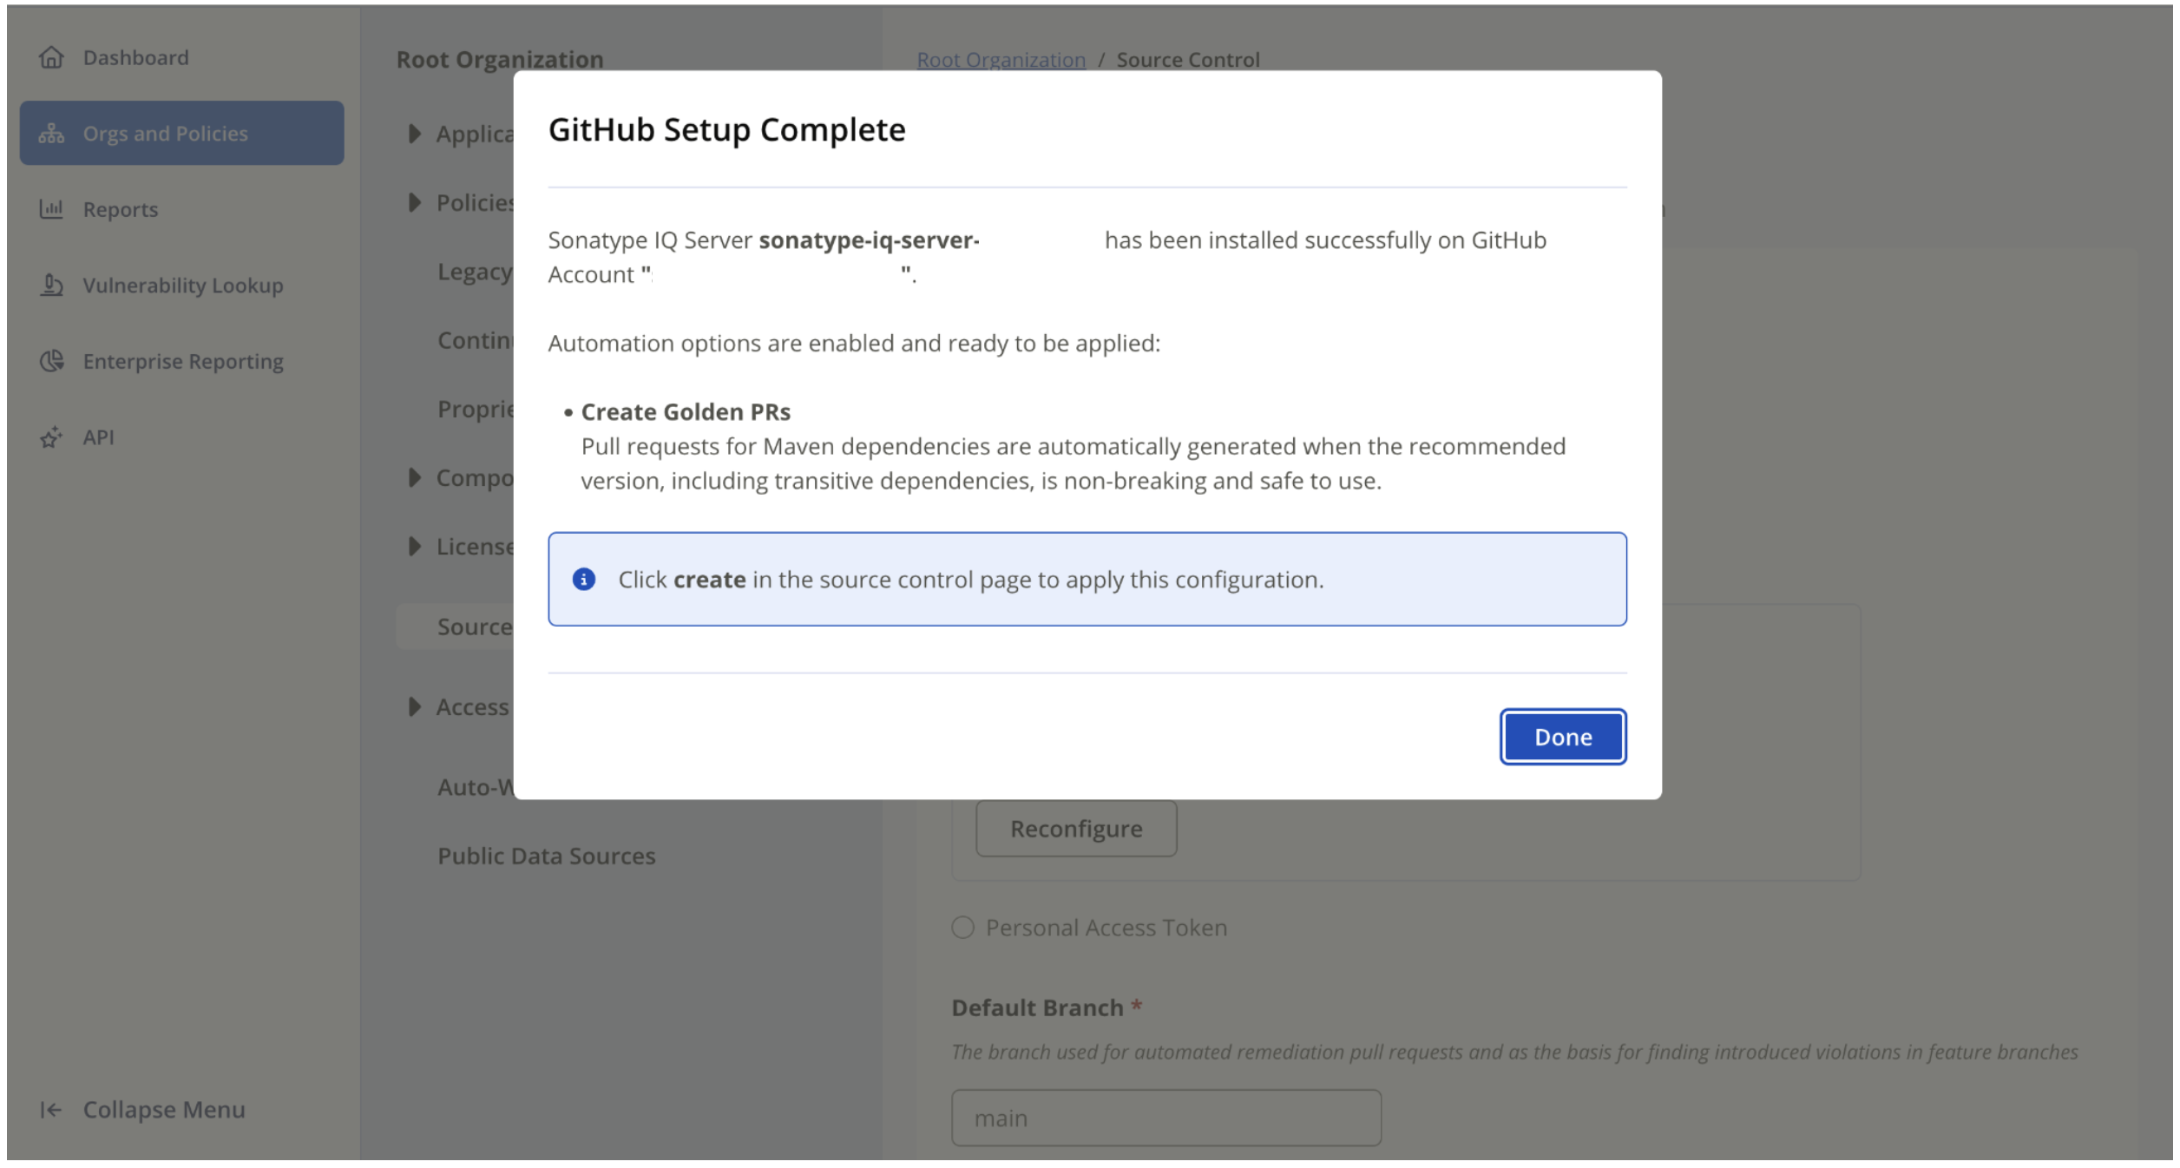Click the Enterprise Reporting pie icon
This screenshot has height=1168, width=2180.
(x=51, y=361)
